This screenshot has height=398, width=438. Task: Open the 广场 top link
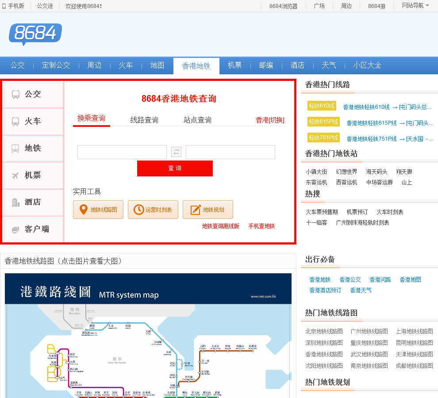pyautogui.click(x=319, y=6)
